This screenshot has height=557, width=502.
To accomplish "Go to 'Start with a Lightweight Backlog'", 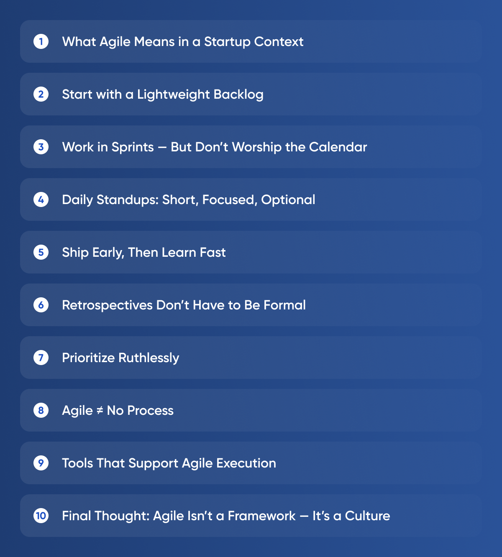I will pos(163,95).
